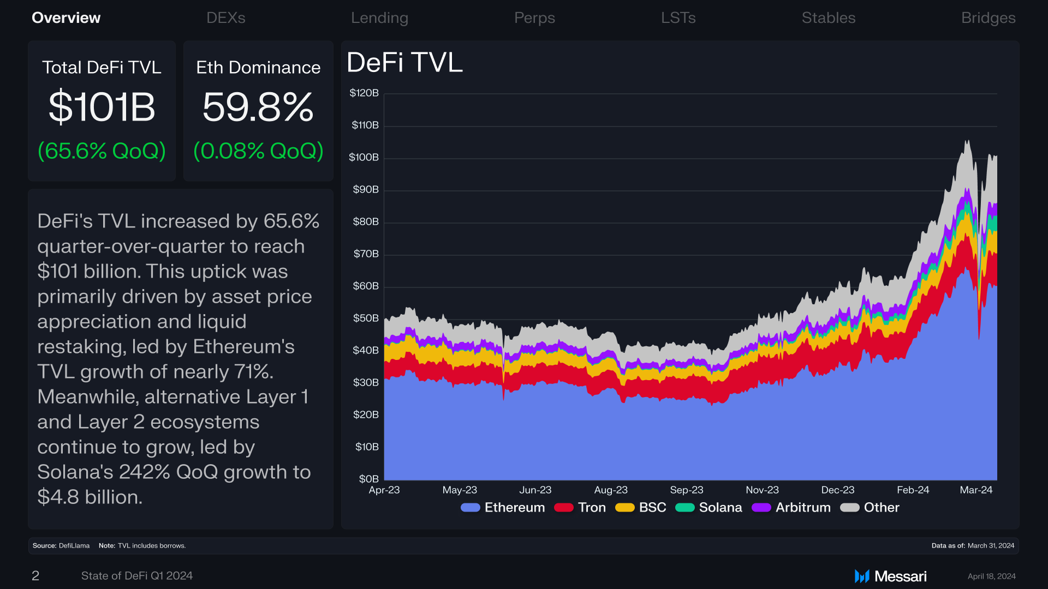Click the $120B y-axis label
Image resolution: width=1048 pixels, height=589 pixels.
click(364, 93)
